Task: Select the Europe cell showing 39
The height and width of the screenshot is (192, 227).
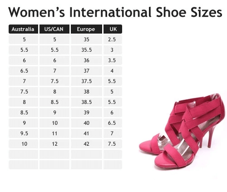Action: coord(86,113)
